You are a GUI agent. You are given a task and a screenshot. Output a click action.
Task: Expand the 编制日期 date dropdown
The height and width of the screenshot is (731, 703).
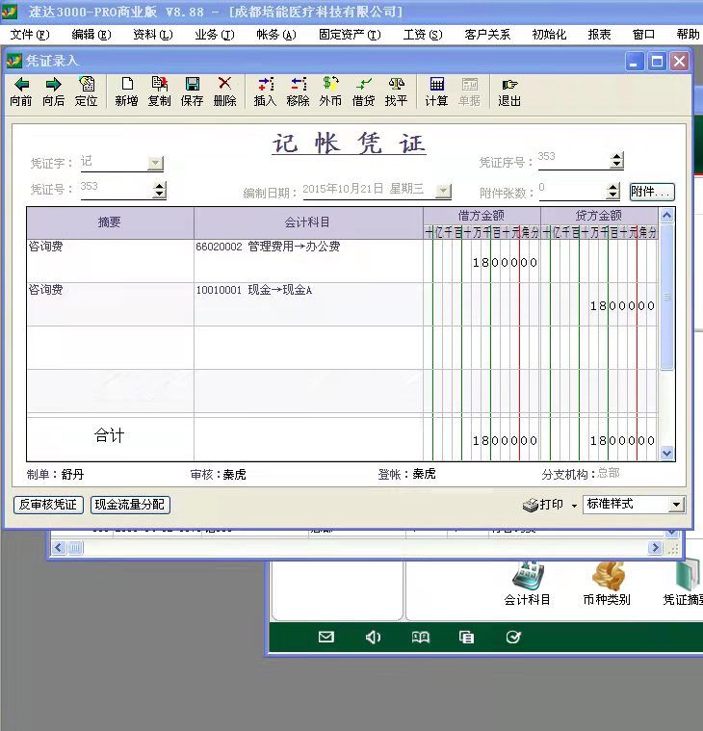[x=443, y=192]
